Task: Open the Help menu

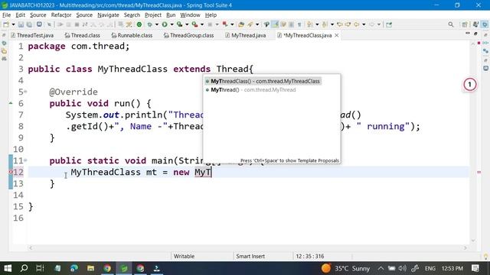Action: point(211,15)
